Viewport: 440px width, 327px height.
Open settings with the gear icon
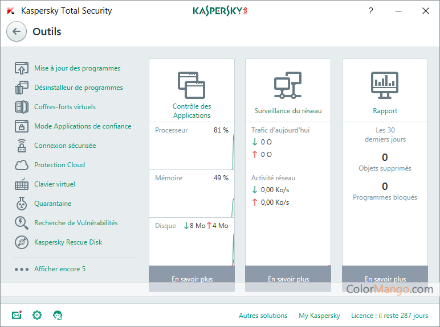point(37,315)
